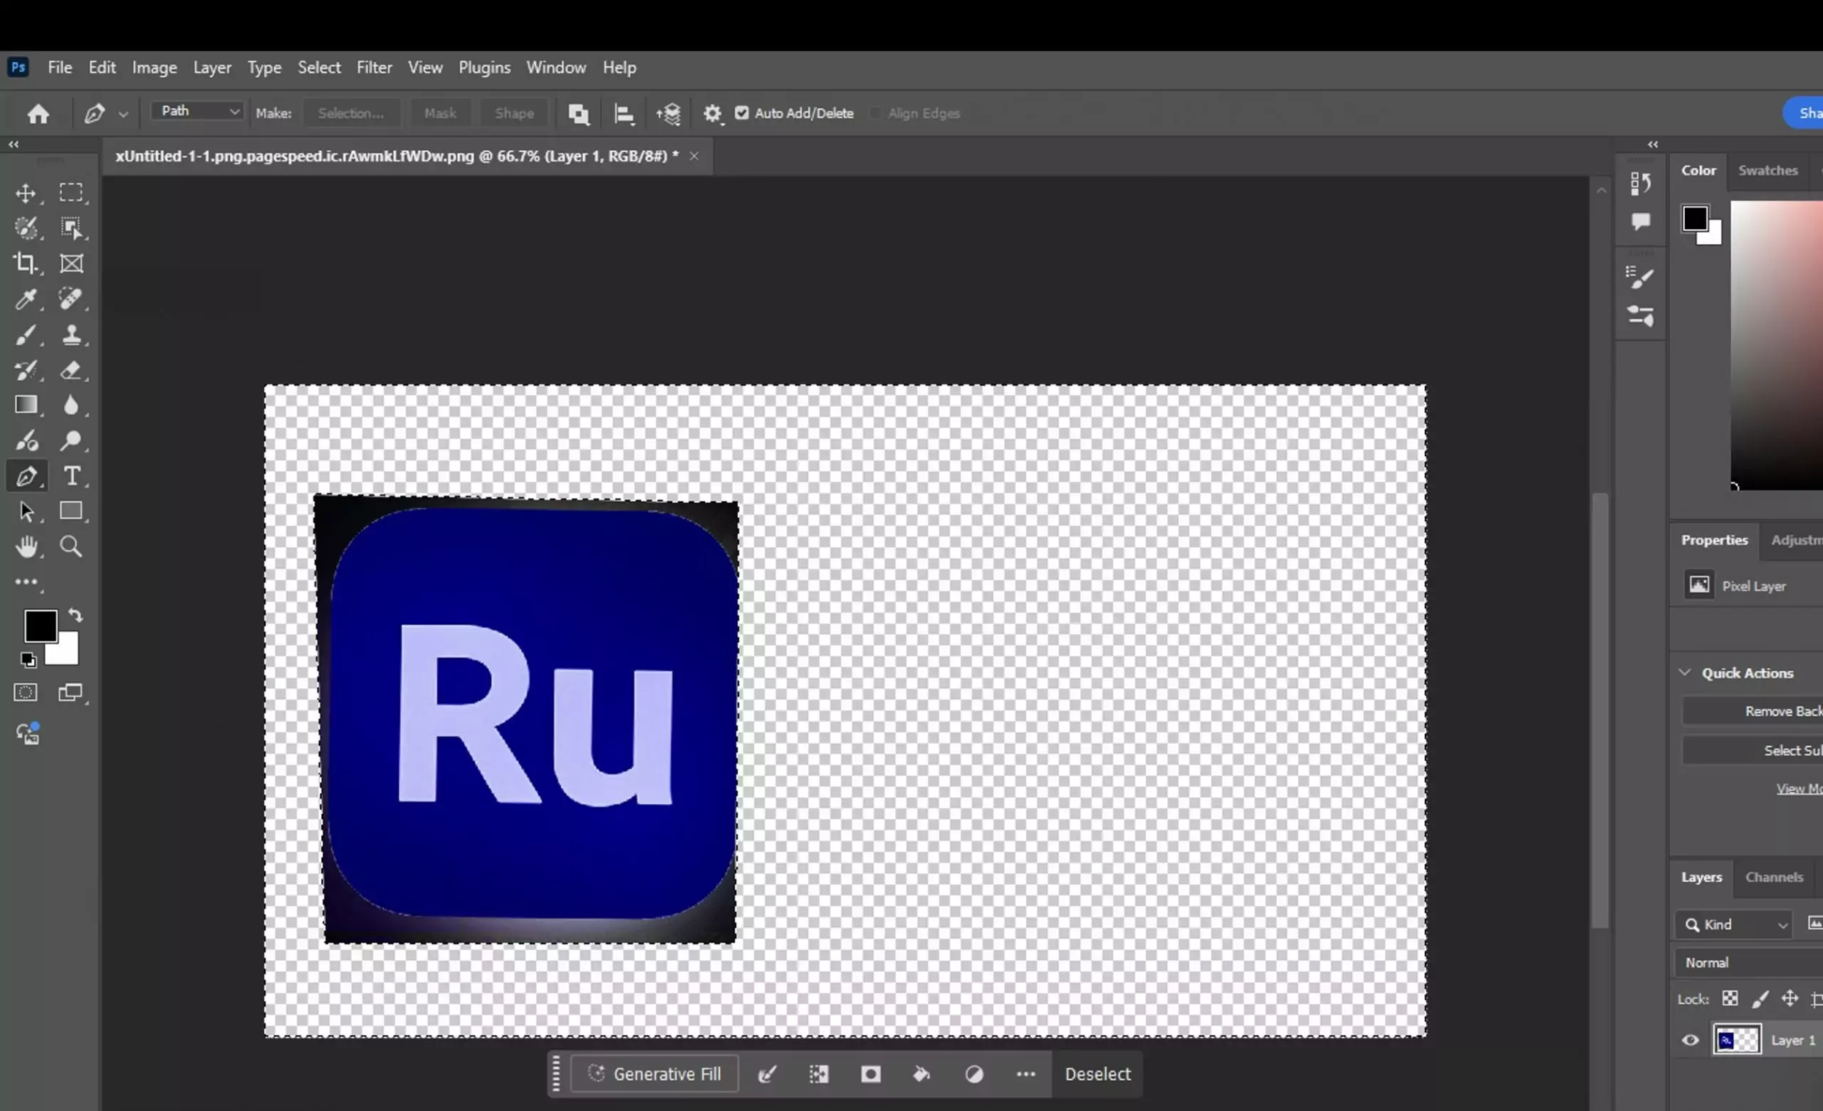
Task: Expand the Quick Actions section
Action: pyautogui.click(x=1685, y=672)
